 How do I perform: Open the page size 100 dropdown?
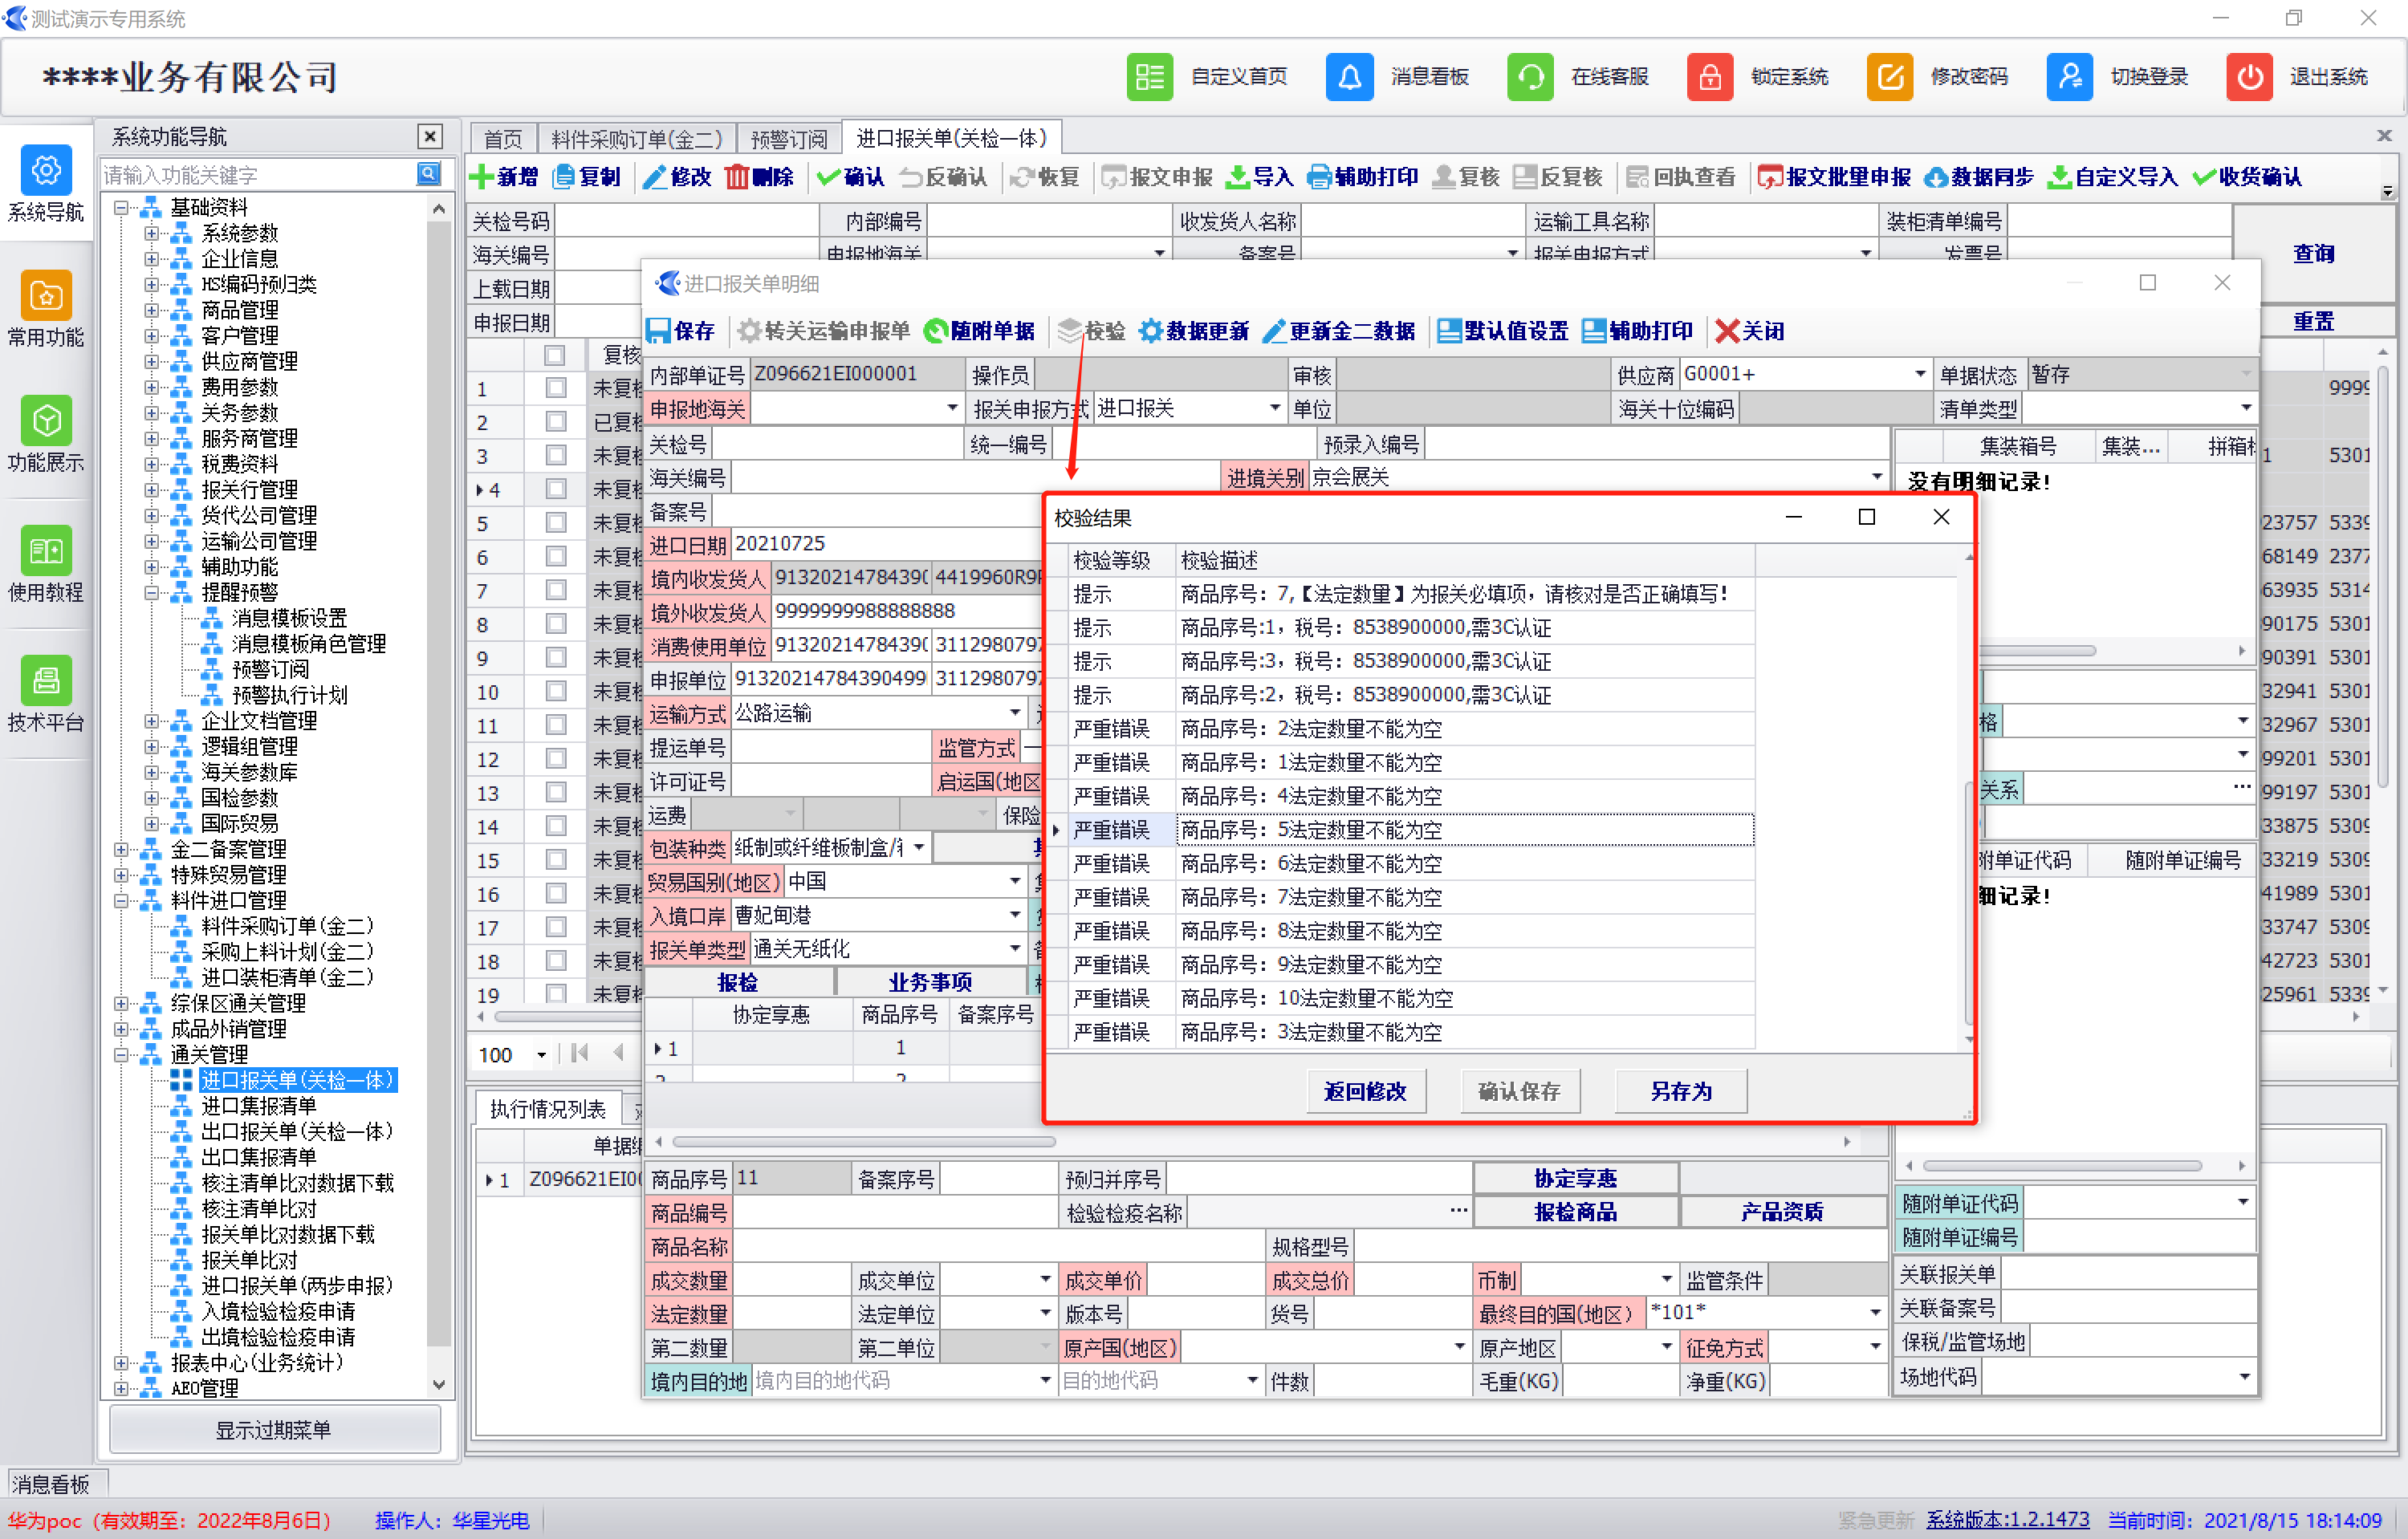541,1054
